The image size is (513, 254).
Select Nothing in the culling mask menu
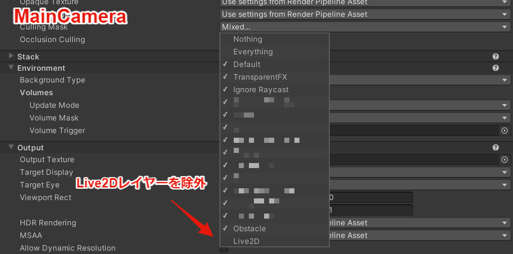[x=248, y=39]
